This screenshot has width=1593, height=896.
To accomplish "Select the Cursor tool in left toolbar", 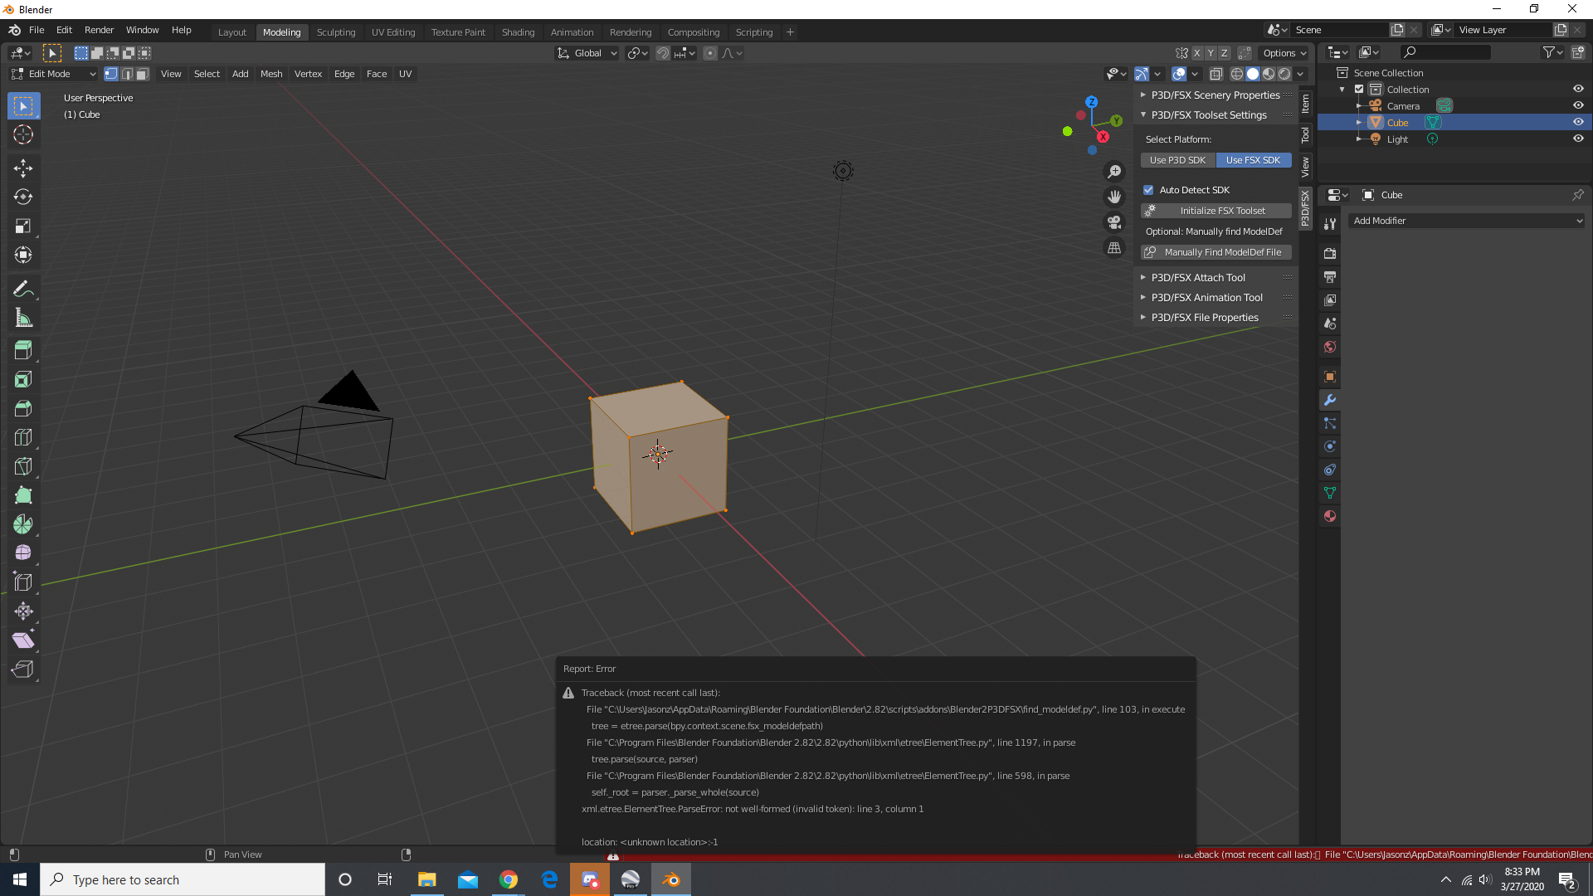I will pos(23,135).
